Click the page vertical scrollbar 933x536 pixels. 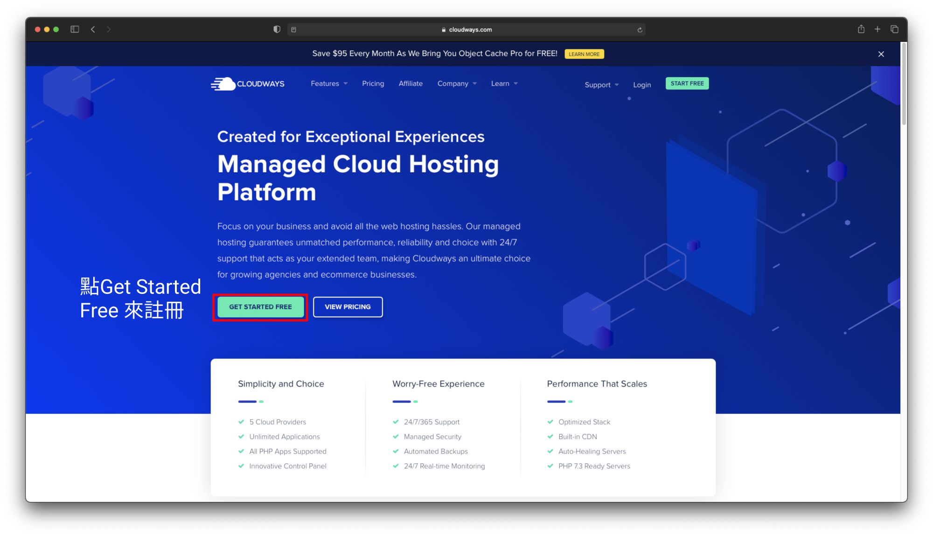[x=904, y=84]
